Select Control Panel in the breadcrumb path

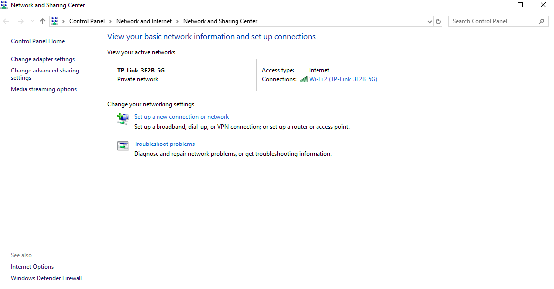pos(87,21)
